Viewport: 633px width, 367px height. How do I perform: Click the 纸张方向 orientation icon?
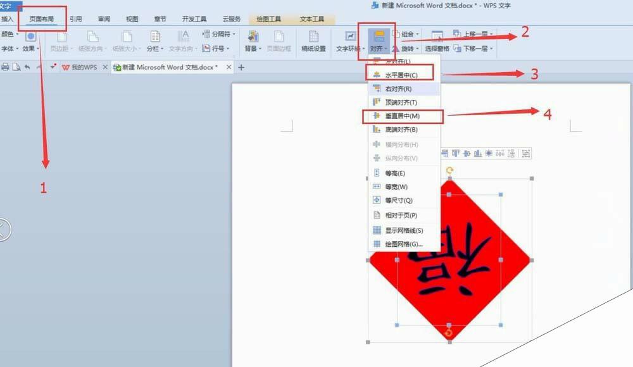click(x=92, y=37)
